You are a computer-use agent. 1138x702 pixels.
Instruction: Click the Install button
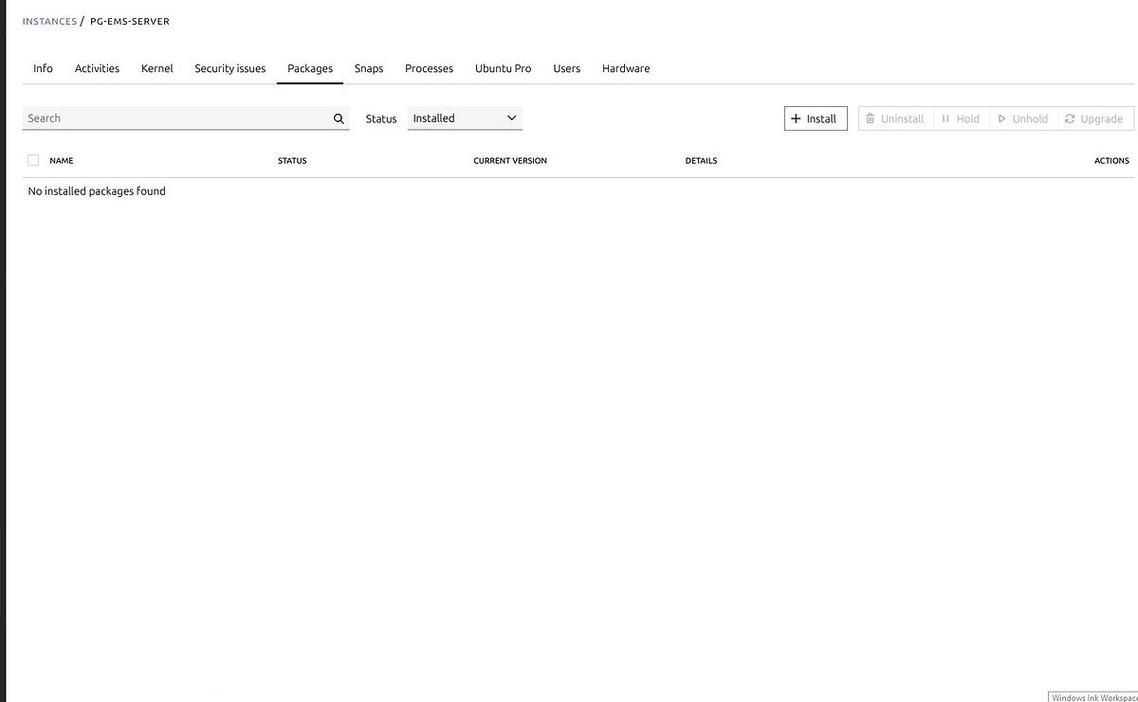(x=816, y=118)
